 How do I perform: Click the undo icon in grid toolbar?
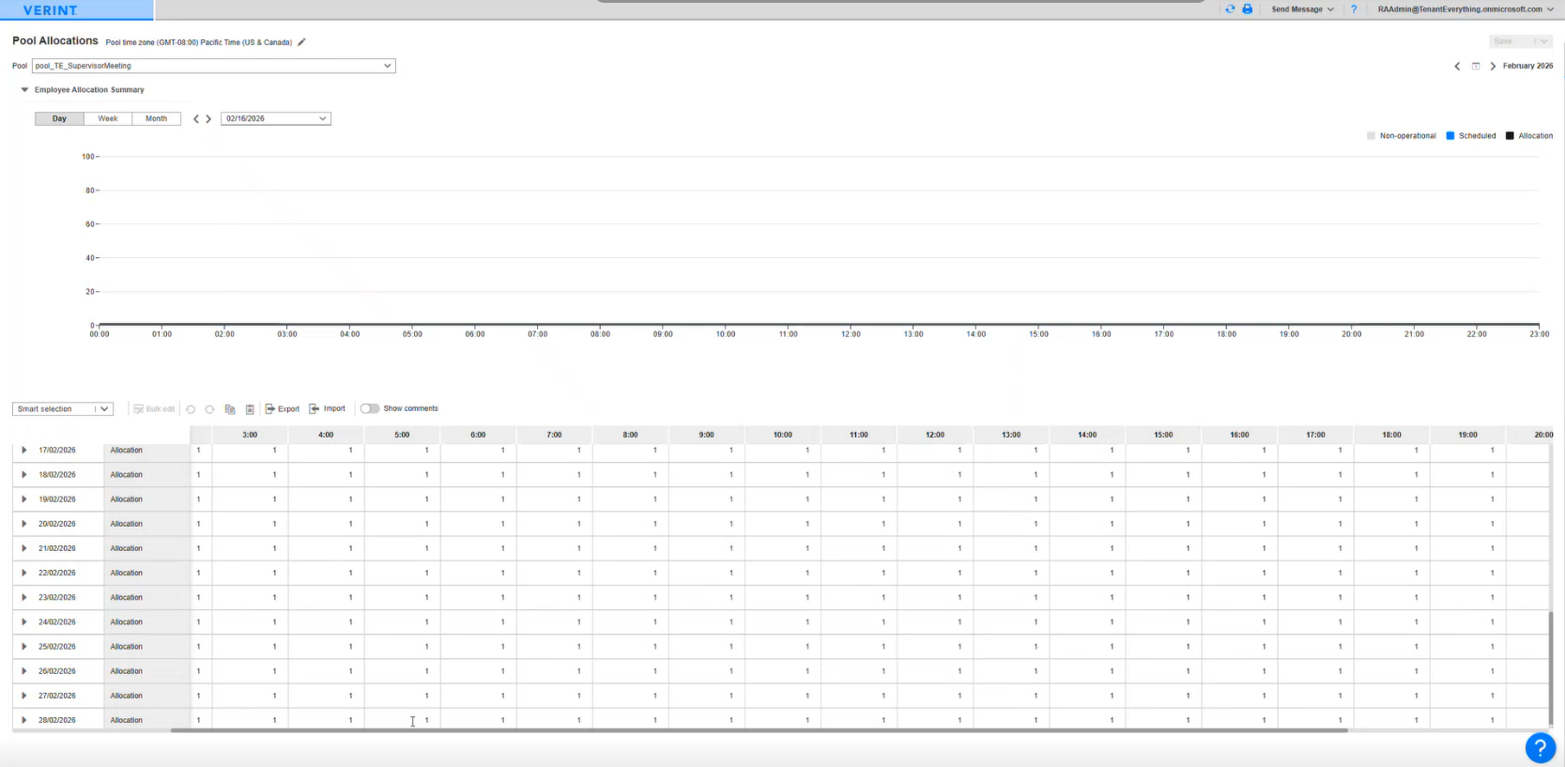(191, 409)
